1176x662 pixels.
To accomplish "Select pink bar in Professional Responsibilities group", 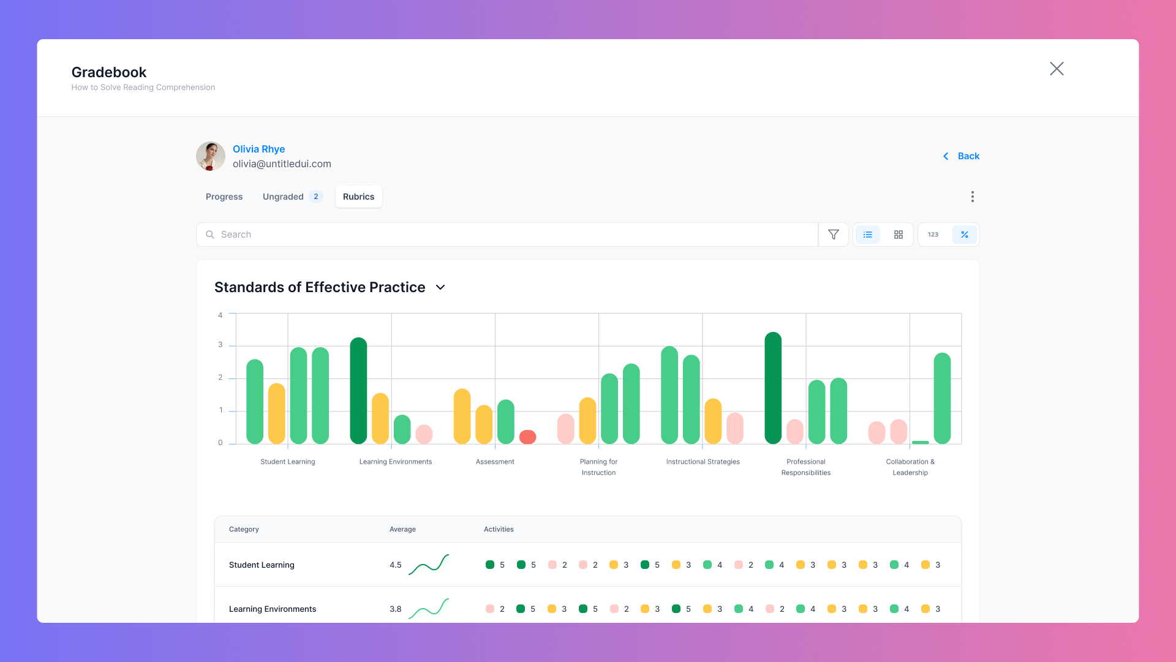I will click(x=795, y=432).
